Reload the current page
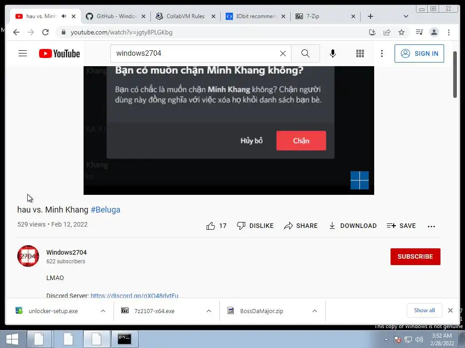This screenshot has width=465, height=348. click(x=45, y=32)
